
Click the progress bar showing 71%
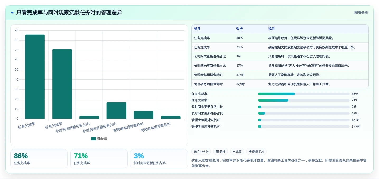point(304,100)
